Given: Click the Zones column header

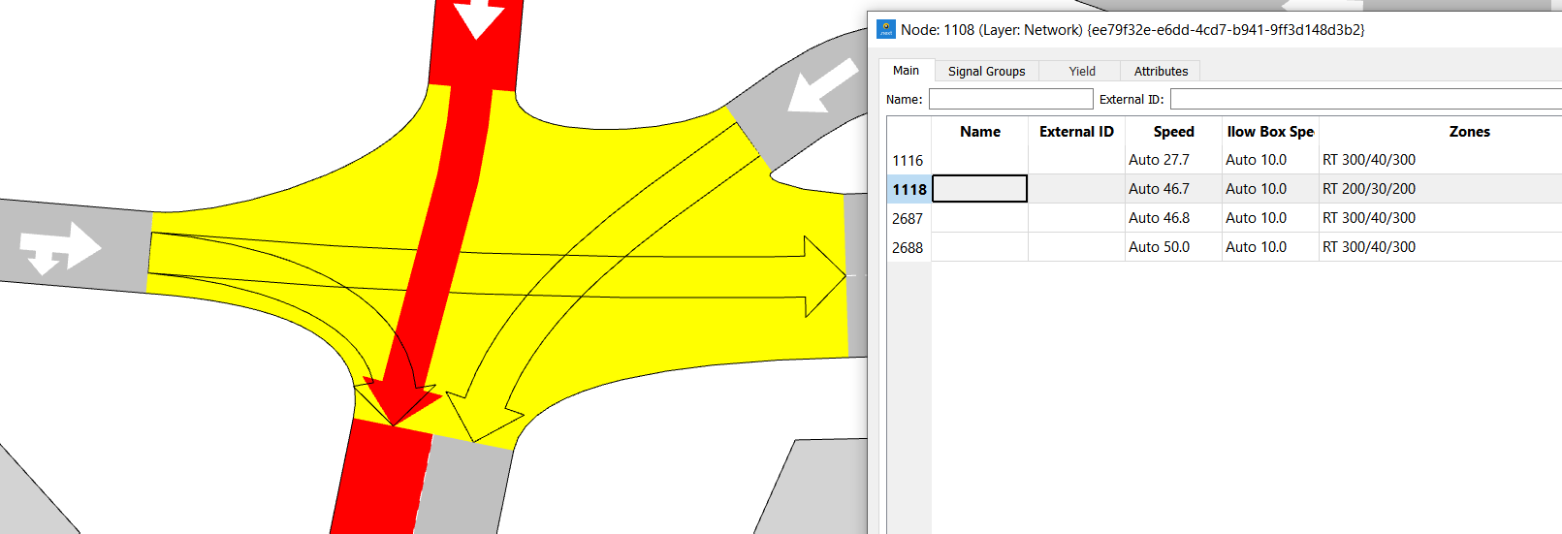Looking at the screenshot, I should pos(1469,132).
